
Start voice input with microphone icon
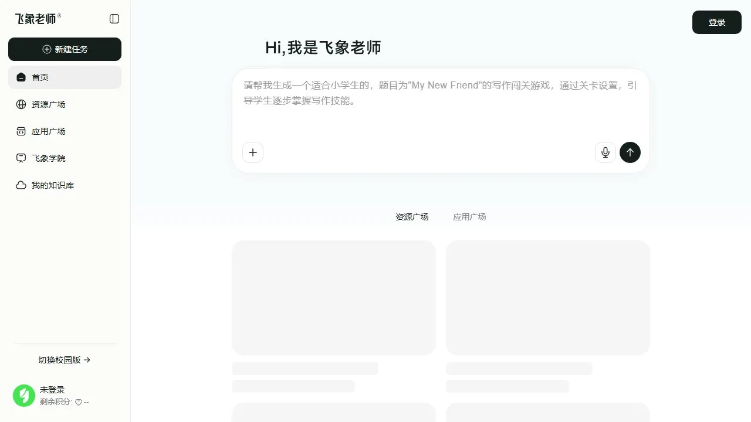pyautogui.click(x=605, y=152)
